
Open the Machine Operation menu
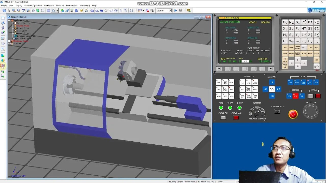click(x=33, y=5)
